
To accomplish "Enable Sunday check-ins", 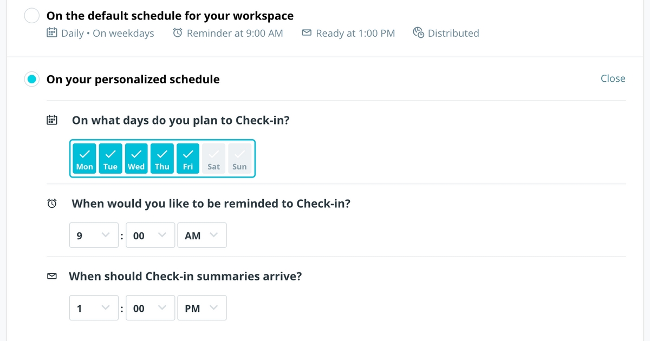I will click(x=239, y=158).
